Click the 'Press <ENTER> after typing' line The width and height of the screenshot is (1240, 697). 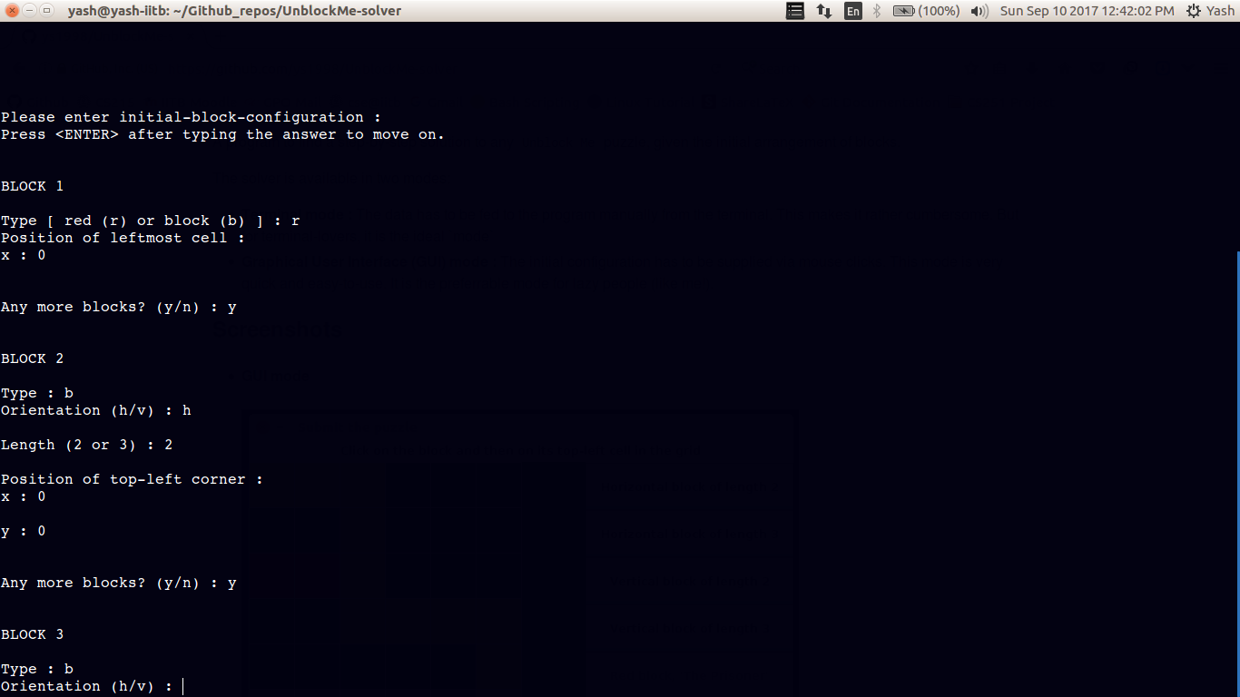pos(222,134)
